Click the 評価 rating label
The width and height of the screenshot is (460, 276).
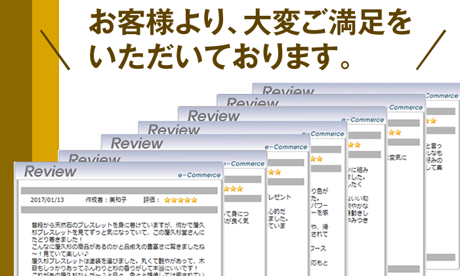[x=150, y=200]
